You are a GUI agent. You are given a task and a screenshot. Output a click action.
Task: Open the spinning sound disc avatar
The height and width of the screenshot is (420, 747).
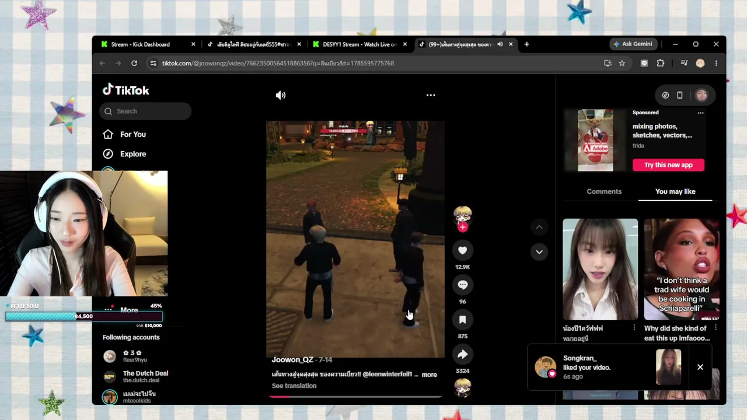463,387
